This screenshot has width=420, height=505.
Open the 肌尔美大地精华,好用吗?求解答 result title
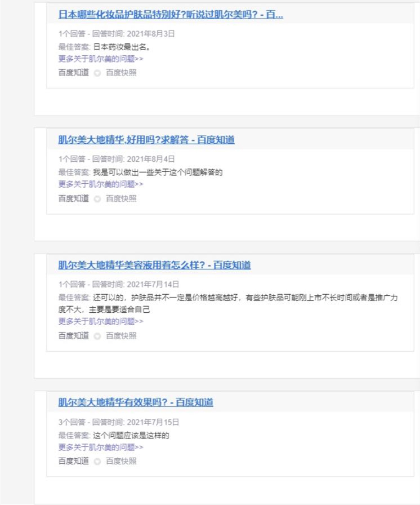point(146,140)
